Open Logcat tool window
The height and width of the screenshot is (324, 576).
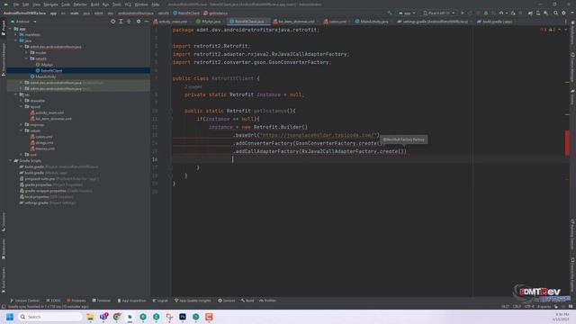pyautogui.click(x=160, y=301)
